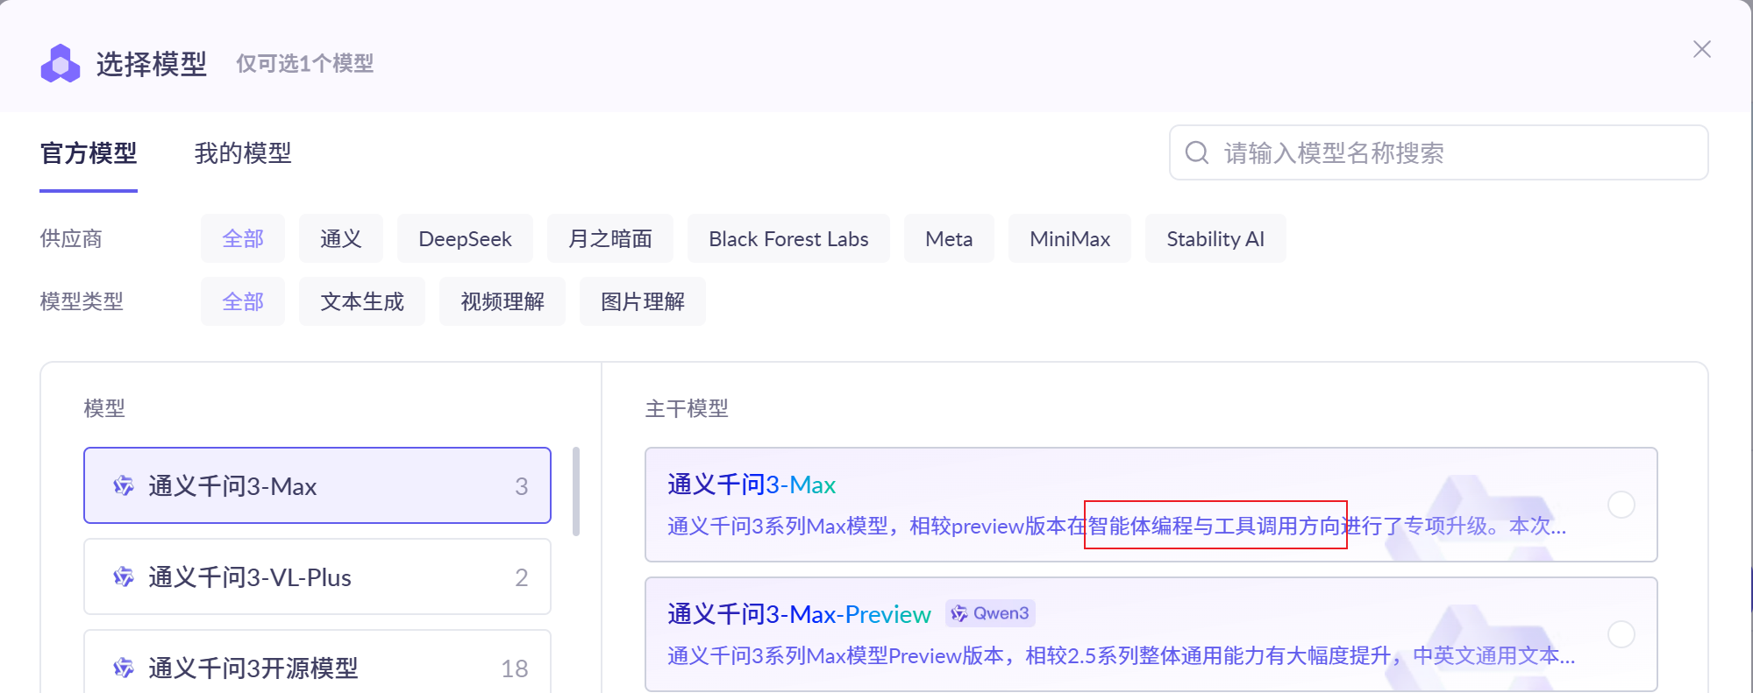The image size is (1753, 693).
Task: Click the Qwen icon beside 通义千问3开源模型
Action: point(124,668)
